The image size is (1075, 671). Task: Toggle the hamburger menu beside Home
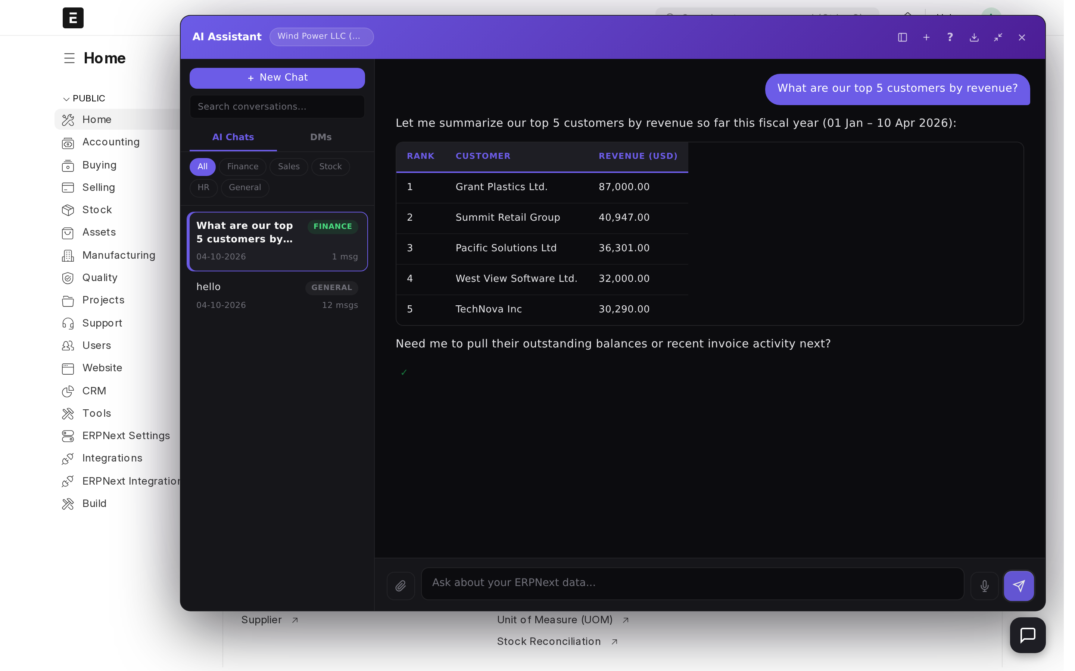[x=69, y=58]
